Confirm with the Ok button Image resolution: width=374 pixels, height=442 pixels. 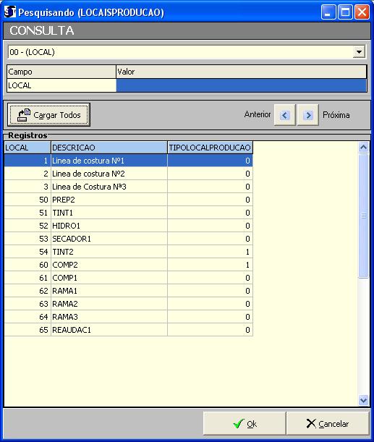click(245, 423)
